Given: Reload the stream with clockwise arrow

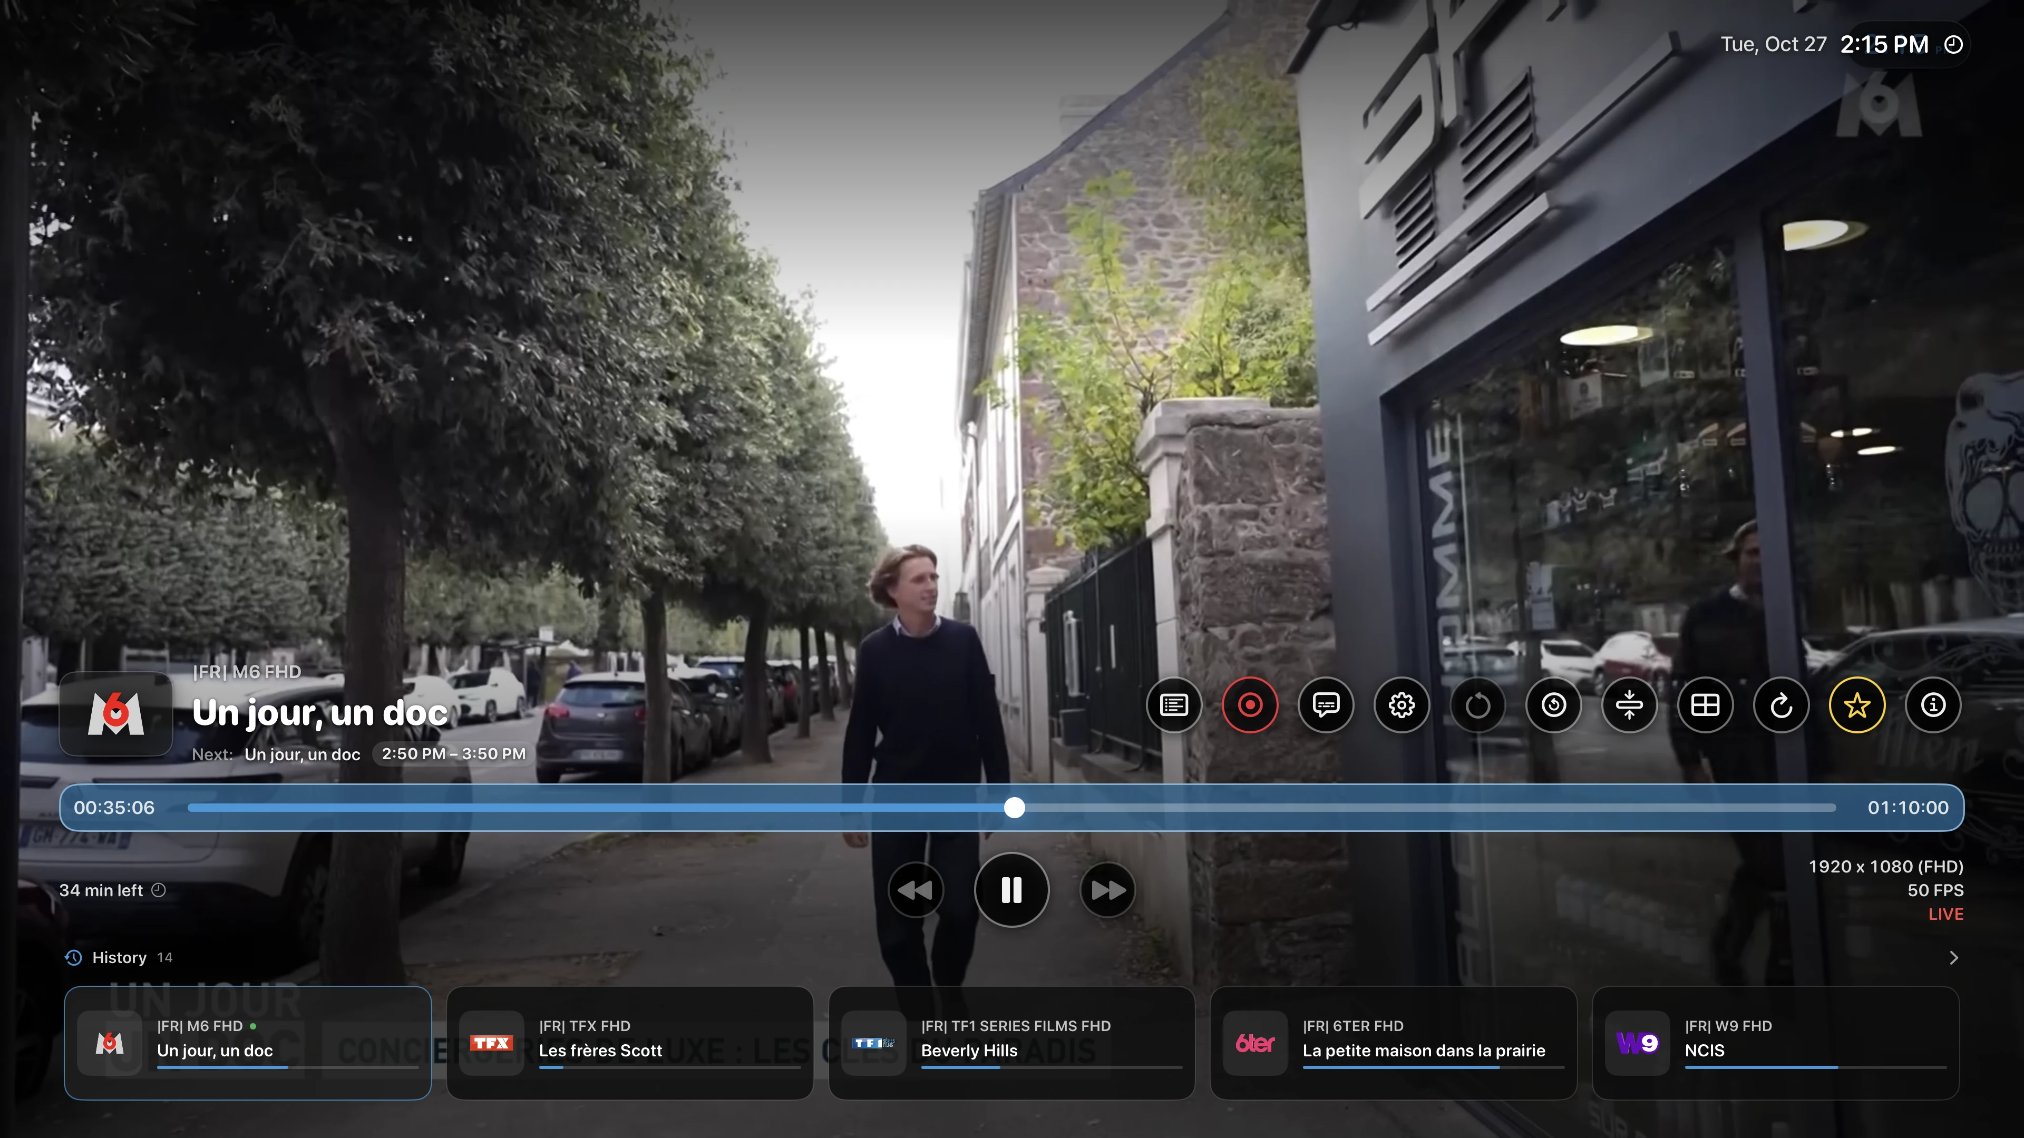Looking at the screenshot, I should click(x=1781, y=705).
